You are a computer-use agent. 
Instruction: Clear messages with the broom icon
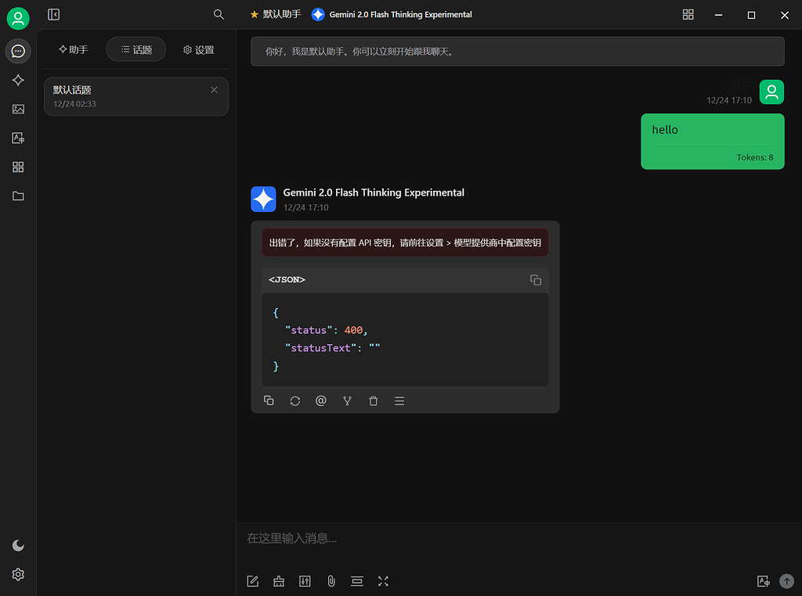click(279, 581)
